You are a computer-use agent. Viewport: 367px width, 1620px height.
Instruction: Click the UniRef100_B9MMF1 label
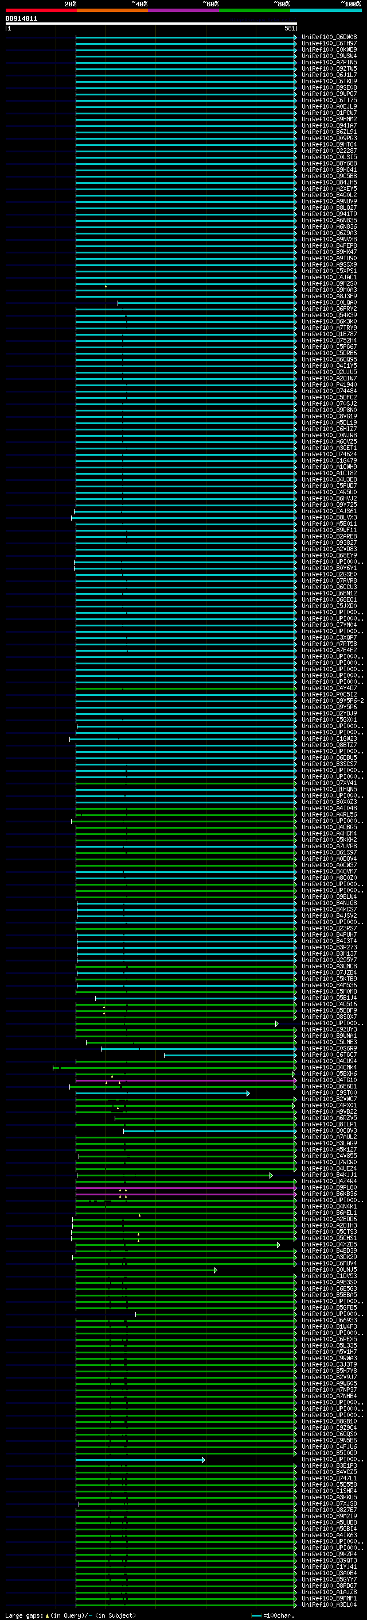(x=329, y=1599)
